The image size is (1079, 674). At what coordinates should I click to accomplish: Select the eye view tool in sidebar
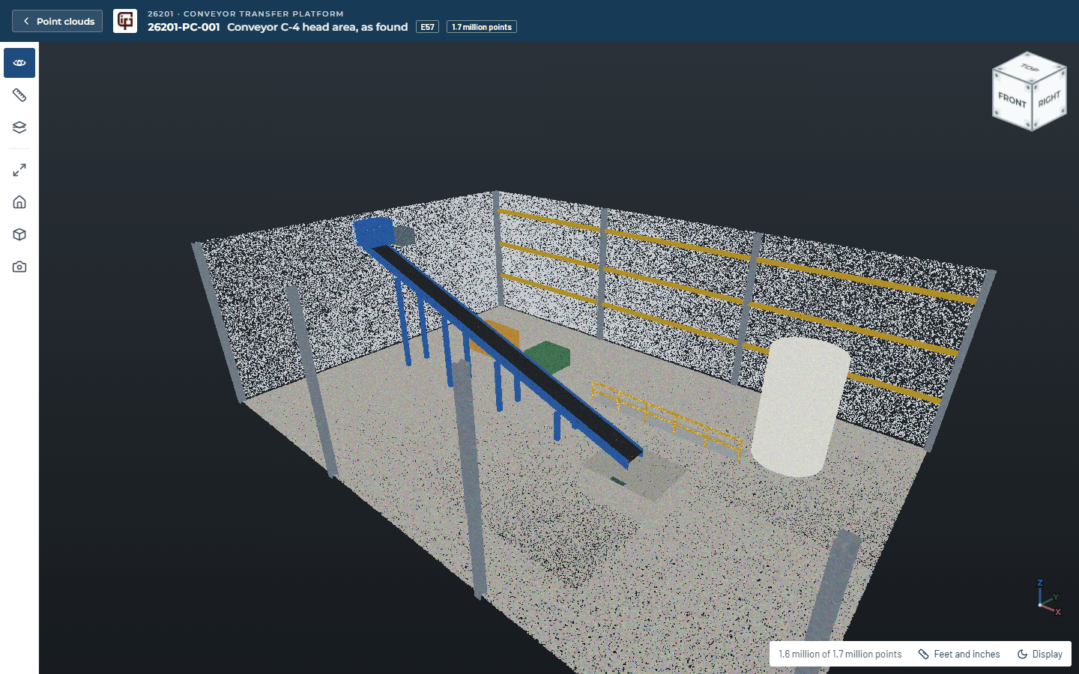[19, 63]
